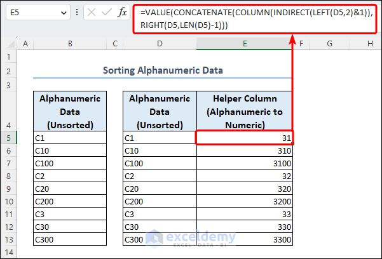
Task: Click cell B10 containing C200
Action: click(70, 201)
